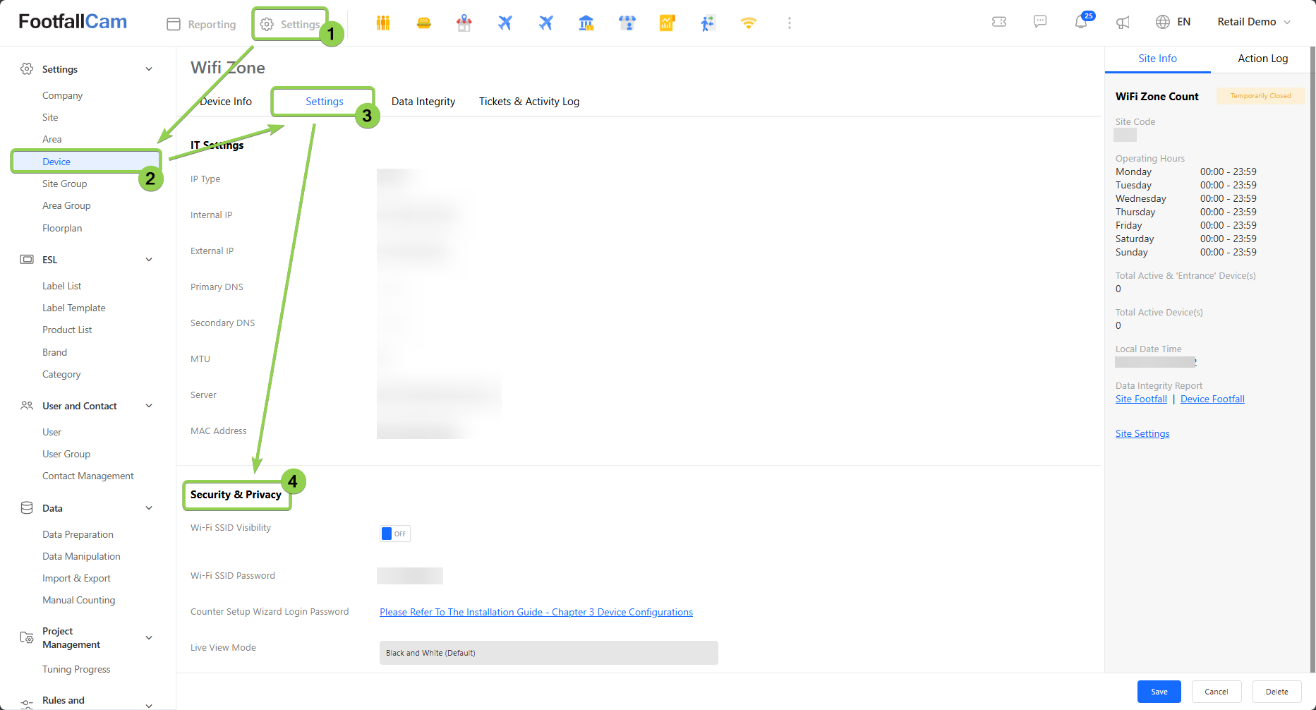Click the bank building icon
This screenshot has height=710, width=1316.
586,23
